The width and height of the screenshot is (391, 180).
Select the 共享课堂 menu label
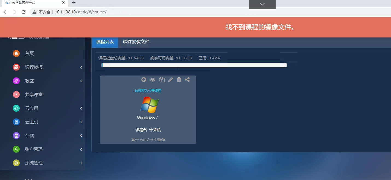pyautogui.click(x=34, y=94)
